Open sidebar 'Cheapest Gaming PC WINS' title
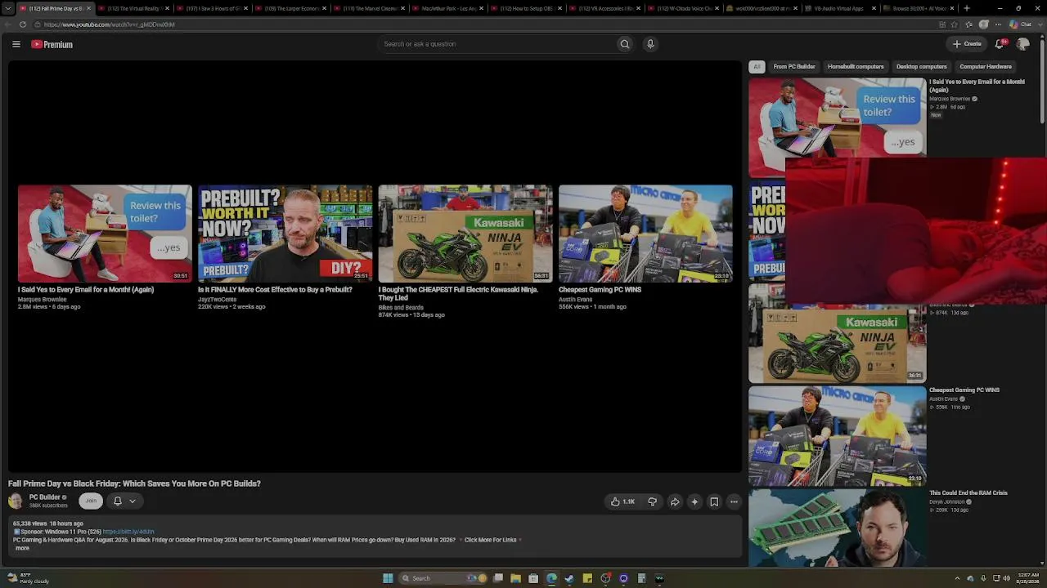The image size is (1047, 588). coord(964,390)
